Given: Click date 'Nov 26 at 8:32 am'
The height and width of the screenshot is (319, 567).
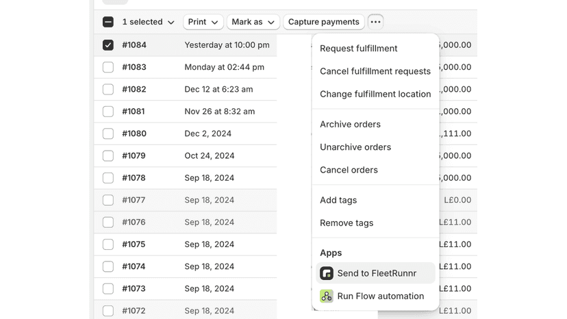Looking at the screenshot, I should coord(220,112).
